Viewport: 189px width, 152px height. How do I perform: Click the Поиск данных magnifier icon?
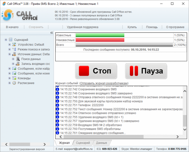click(x=18, y=59)
